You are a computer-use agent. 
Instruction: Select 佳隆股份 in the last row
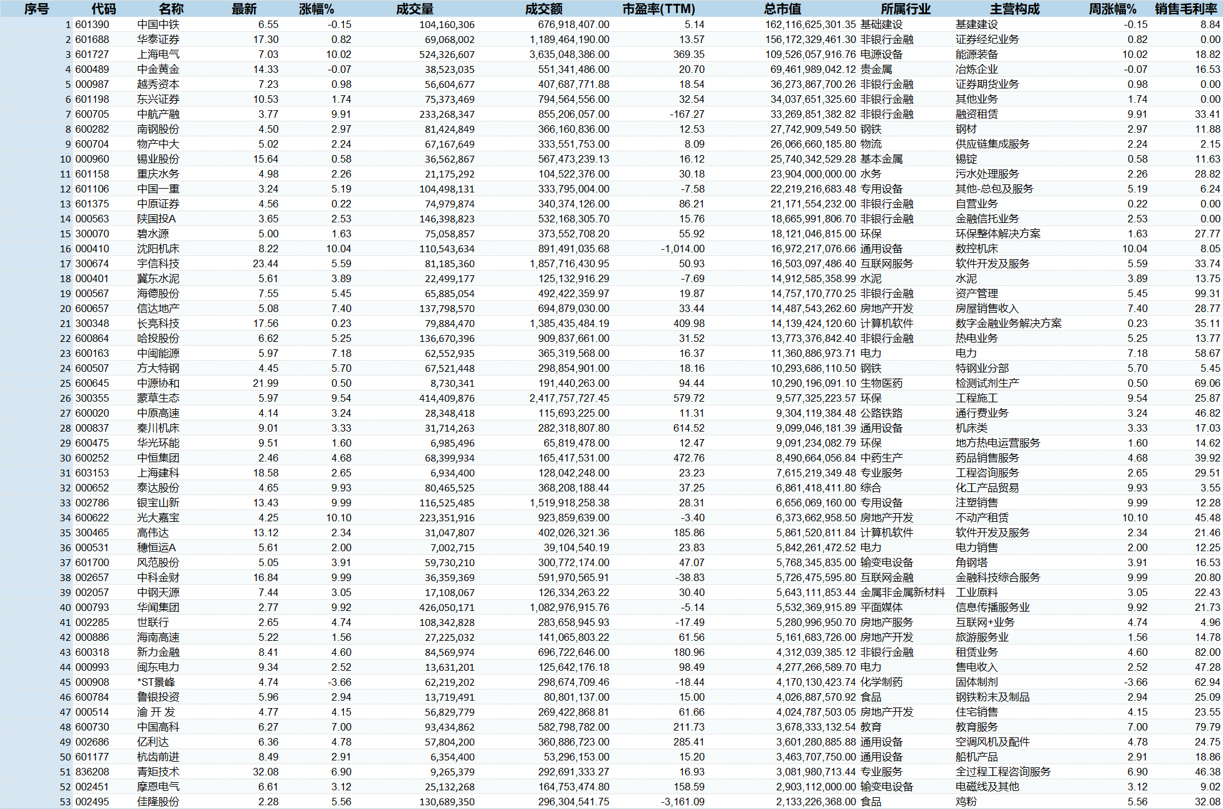158,802
